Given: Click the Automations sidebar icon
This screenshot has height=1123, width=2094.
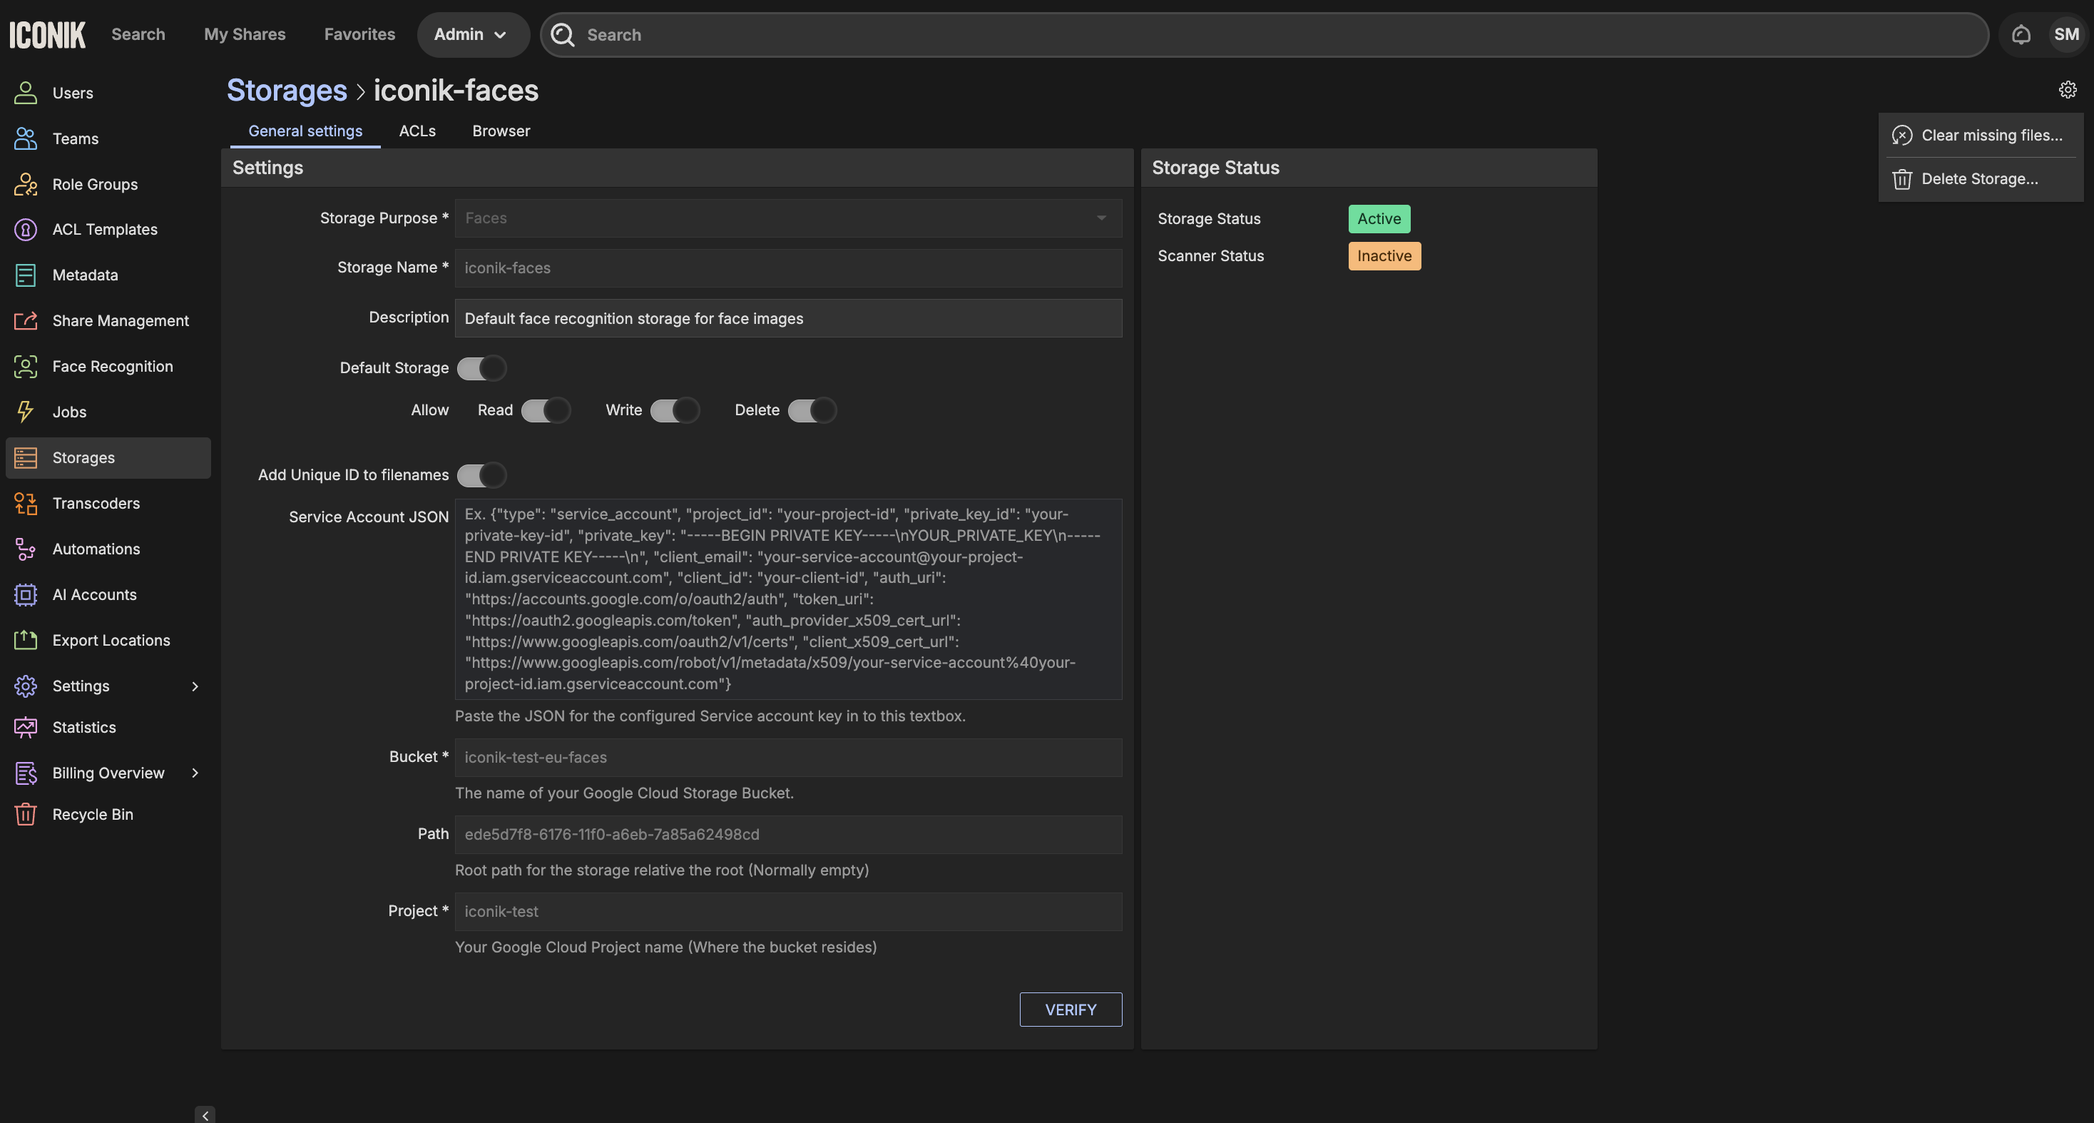Looking at the screenshot, I should pos(25,549).
